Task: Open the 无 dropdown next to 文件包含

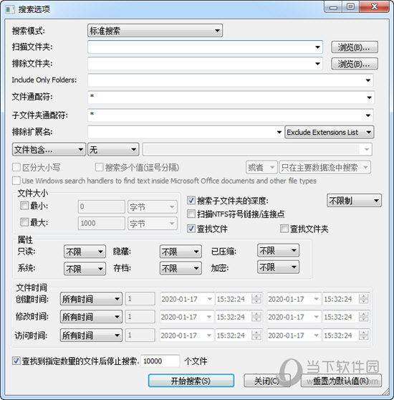Action: click(113, 150)
